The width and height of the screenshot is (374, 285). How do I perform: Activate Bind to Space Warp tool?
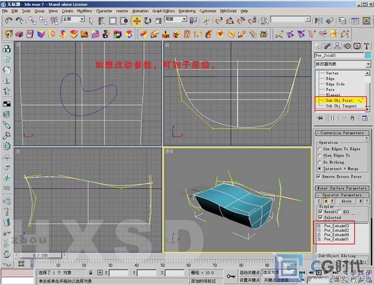click(x=54, y=21)
